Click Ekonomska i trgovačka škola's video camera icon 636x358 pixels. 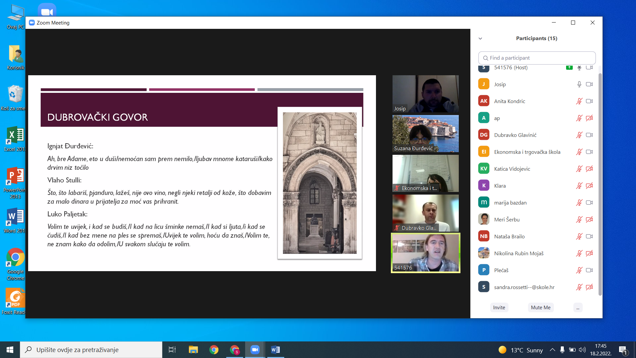pyautogui.click(x=589, y=152)
